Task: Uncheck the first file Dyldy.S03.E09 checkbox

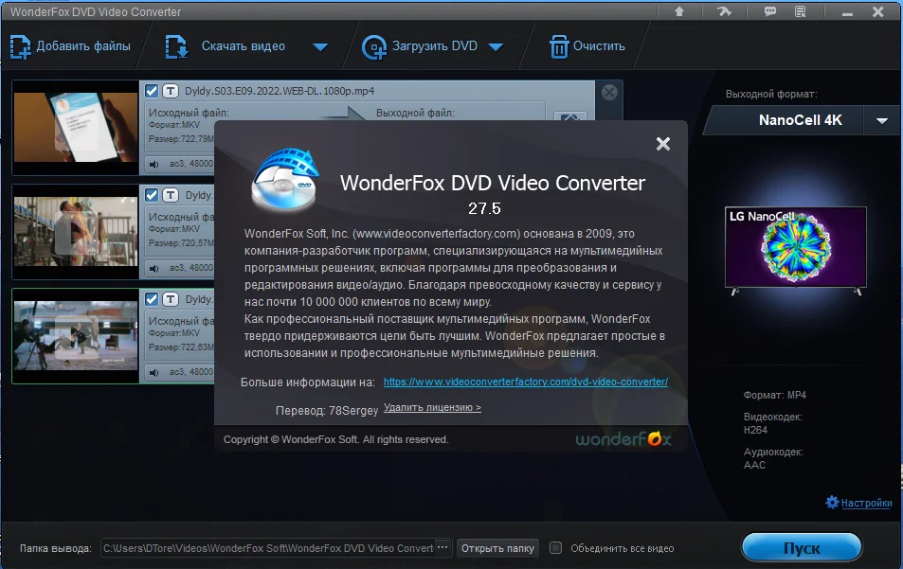Action: 152,91
